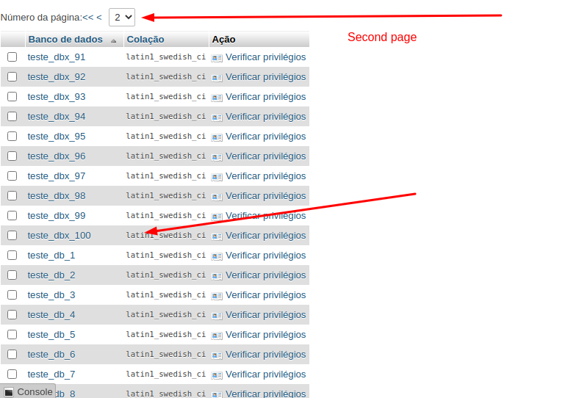This screenshot has width=568, height=398.
Task: Open the page number dropdown
Action: click(x=122, y=18)
